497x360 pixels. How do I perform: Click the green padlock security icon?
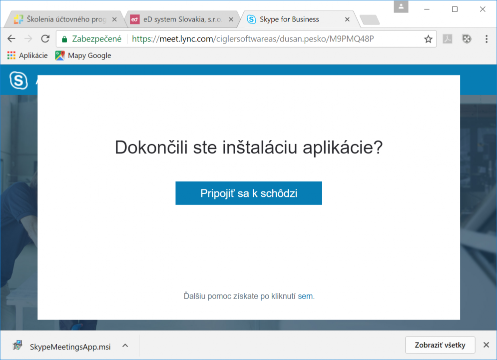[64, 39]
